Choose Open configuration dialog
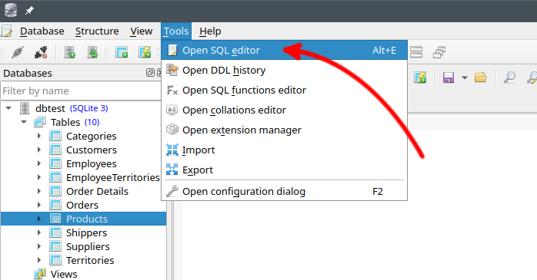Screen dimensions: 537x280 tap(284, 192)
